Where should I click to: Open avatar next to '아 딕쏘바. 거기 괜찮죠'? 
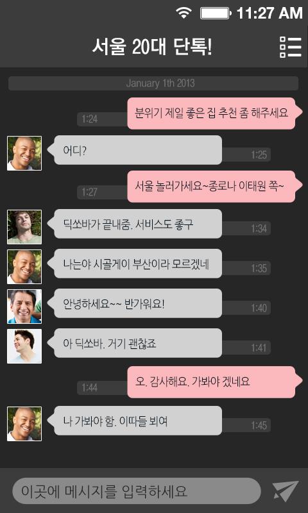(24, 346)
